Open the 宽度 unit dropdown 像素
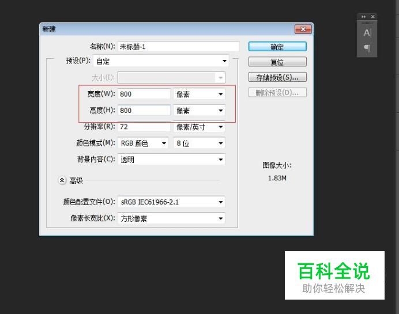The image size is (399, 314). (199, 94)
